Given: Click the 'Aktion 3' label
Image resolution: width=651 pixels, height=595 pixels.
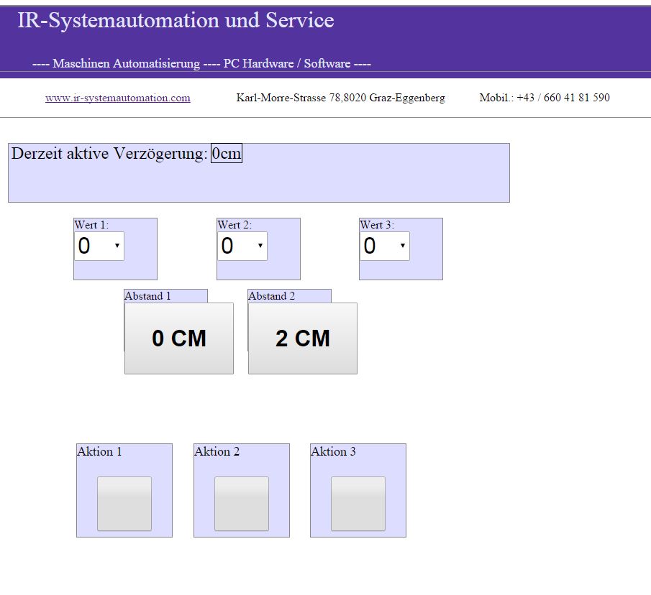Looking at the screenshot, I should (x=333, y=451).
